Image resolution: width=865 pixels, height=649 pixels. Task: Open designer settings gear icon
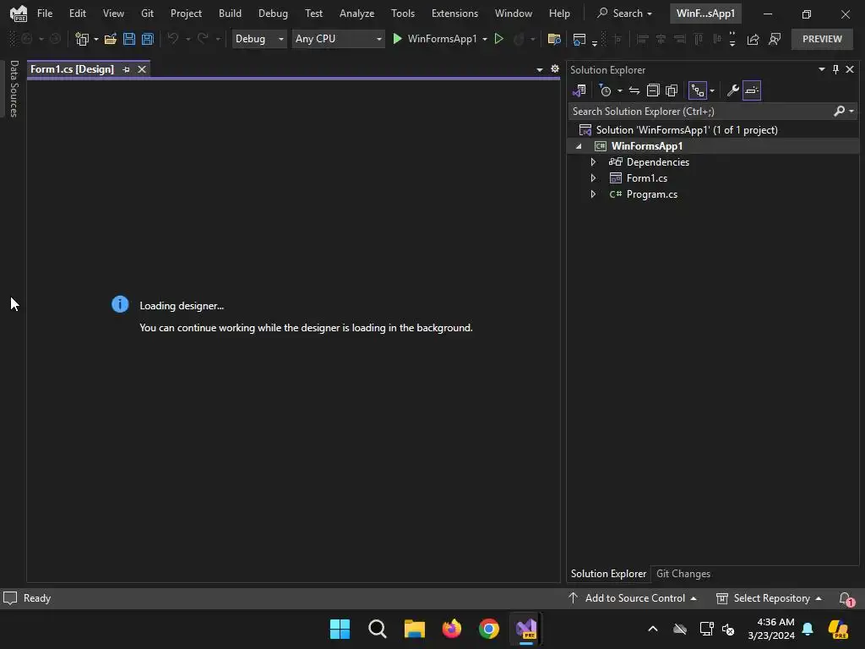point(555,69)
